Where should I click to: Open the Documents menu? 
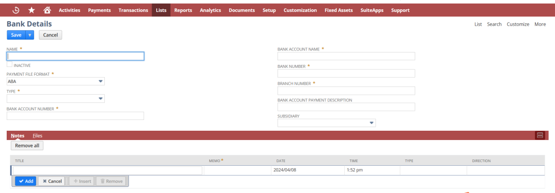pyautogui.click(x=242, y=10)
